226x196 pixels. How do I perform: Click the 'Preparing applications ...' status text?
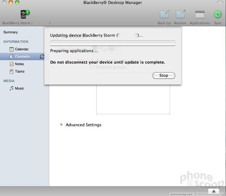tap(74, 51)
